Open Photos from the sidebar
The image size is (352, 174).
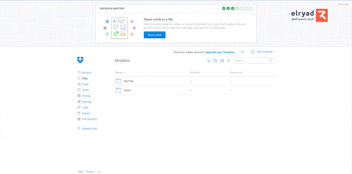[86, 96]
